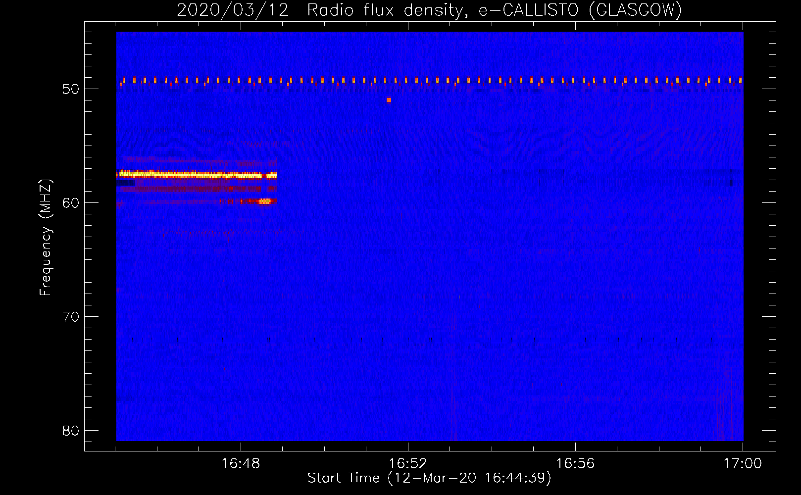801x495 pixels.
Task: Click the 70 frequency tick label
Action: coord(71,317)
